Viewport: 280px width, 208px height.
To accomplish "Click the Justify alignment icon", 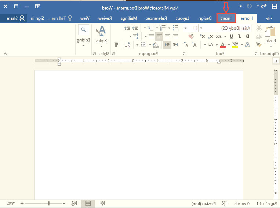I will click(x=151, y=36).
